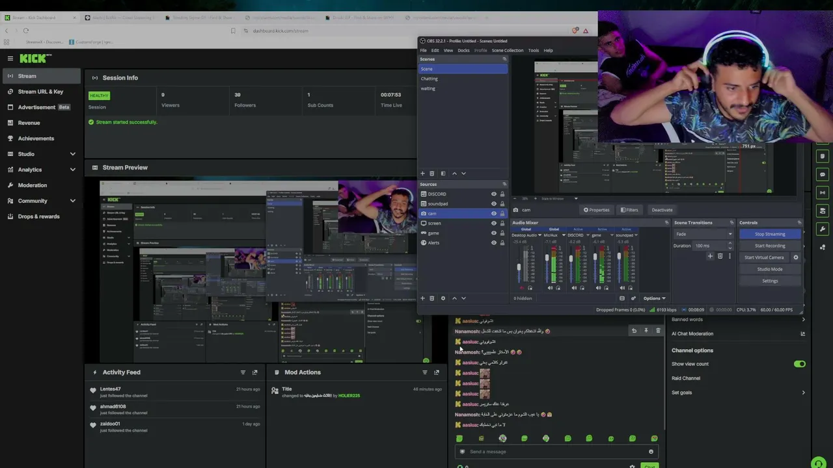Delete selected source using Sources trash icon
Viewport: 833px width, 468px height.
pos(431,298)
